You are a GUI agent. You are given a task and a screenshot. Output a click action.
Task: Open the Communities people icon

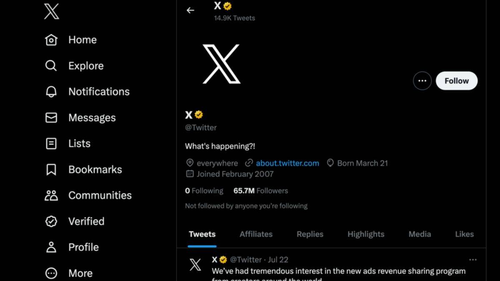[51, 195]
